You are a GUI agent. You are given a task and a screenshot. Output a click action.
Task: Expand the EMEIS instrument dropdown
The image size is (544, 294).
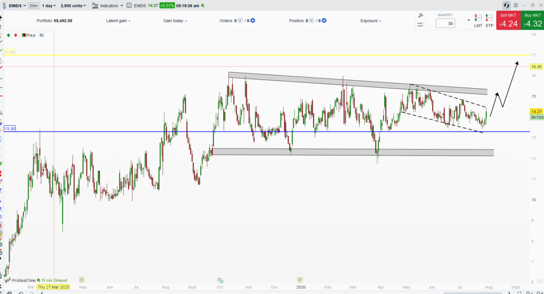(16, 5)
